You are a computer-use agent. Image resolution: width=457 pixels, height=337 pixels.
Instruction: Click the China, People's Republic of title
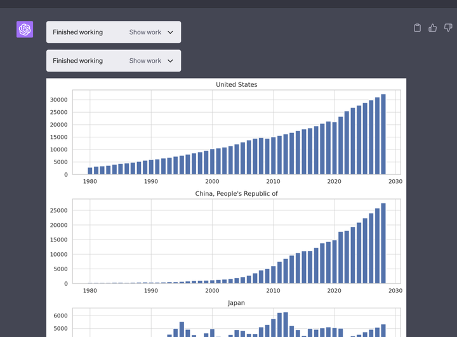click(x=236, y=194)
